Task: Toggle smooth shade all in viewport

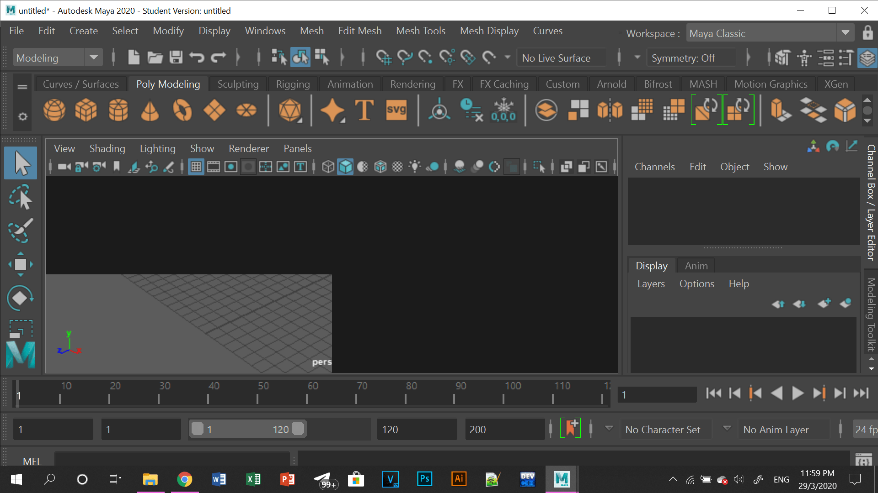Action: [346, 167]
